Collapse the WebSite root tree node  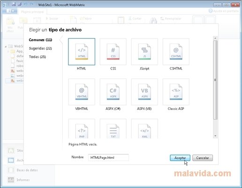click(x=6, y=47)
